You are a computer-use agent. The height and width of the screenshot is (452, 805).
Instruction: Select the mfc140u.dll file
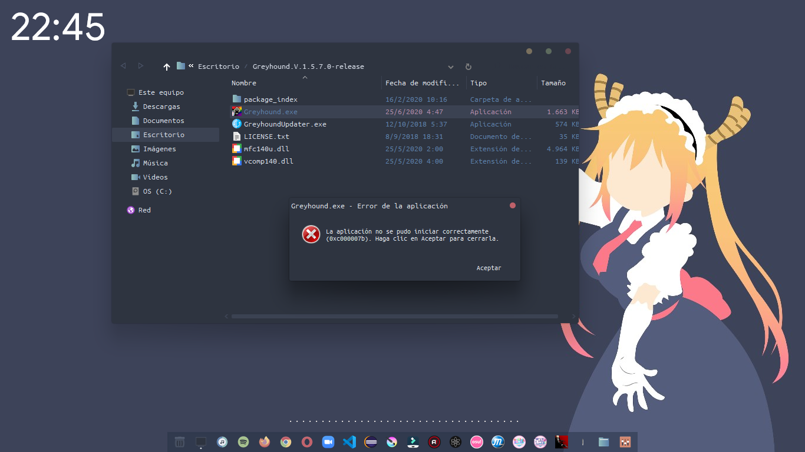[x=266, y=149]
